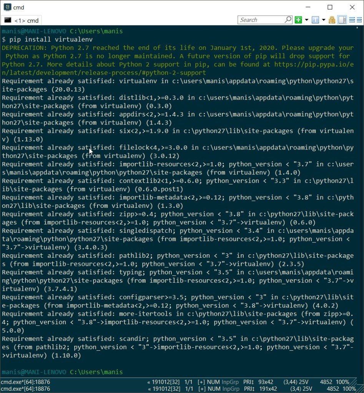This screenshot has height=393, width=364.
Task: Toggle NUM indicator in the 93x42 status row
Action: coord(213,382)
